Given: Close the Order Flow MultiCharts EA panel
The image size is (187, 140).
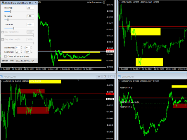Looking at the screenshot, I should [36, 3].
